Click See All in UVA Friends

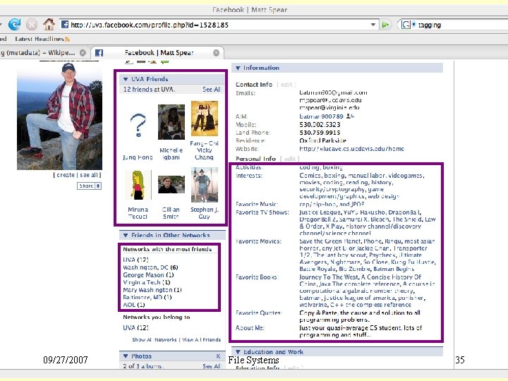point(211,90)
